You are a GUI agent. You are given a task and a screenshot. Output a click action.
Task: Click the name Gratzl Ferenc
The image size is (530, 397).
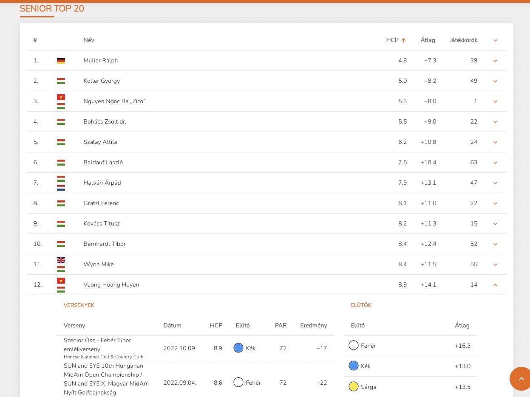(x=101, y=203)
